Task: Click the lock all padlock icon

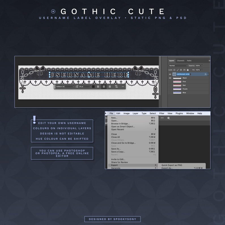Action: (188, 70)
